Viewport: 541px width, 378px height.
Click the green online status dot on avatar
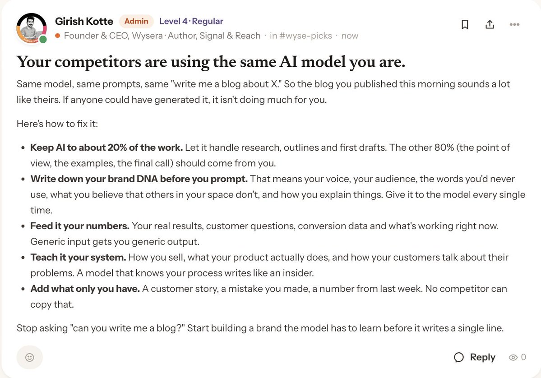click(x=43, y=39)
